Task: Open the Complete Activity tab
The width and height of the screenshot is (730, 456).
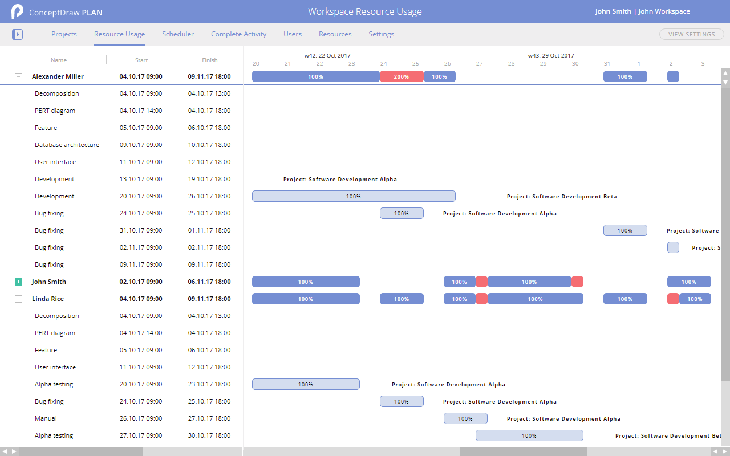Action: [x=238, y=34]
